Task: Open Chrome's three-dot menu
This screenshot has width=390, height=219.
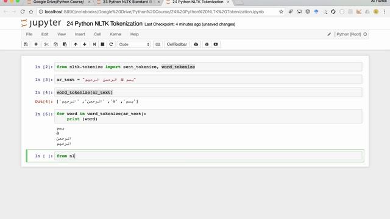Action: [385, 12]
